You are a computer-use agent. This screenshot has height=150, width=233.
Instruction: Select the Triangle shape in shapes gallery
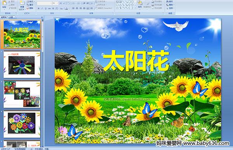pos(120,5)
